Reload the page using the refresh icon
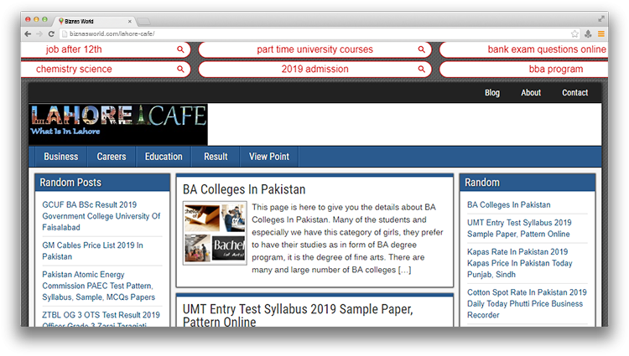 52,34
